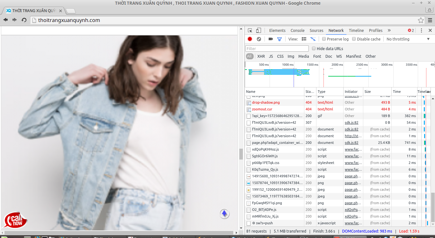
Task: Stop recording the network log
Action: 250,39
